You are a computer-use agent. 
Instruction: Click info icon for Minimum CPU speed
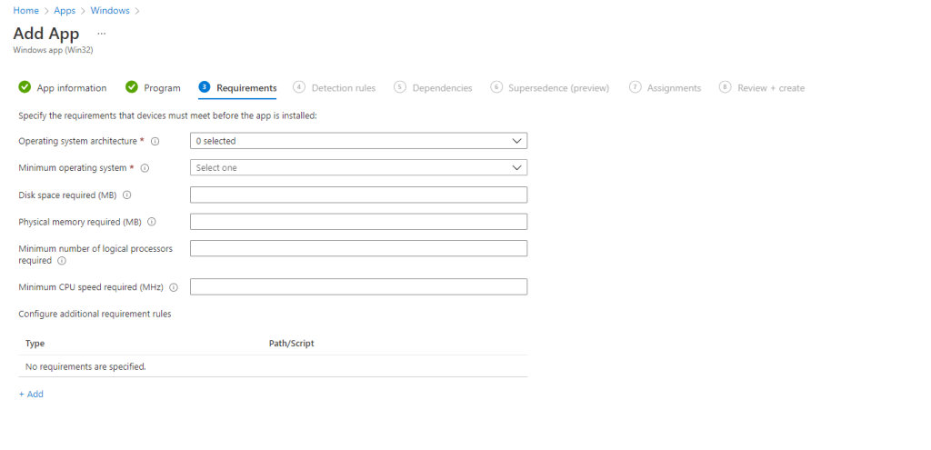[x=173, y=287]
